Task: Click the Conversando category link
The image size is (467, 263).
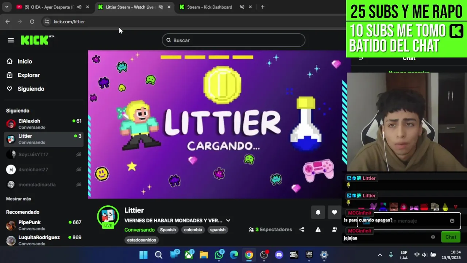Action: point(139,230)
